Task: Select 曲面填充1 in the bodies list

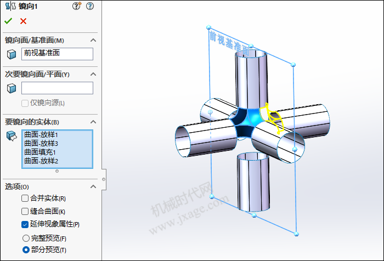Action: [40, 152]
